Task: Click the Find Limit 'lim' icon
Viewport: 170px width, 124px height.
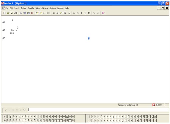Action: [x=74, y=13]
